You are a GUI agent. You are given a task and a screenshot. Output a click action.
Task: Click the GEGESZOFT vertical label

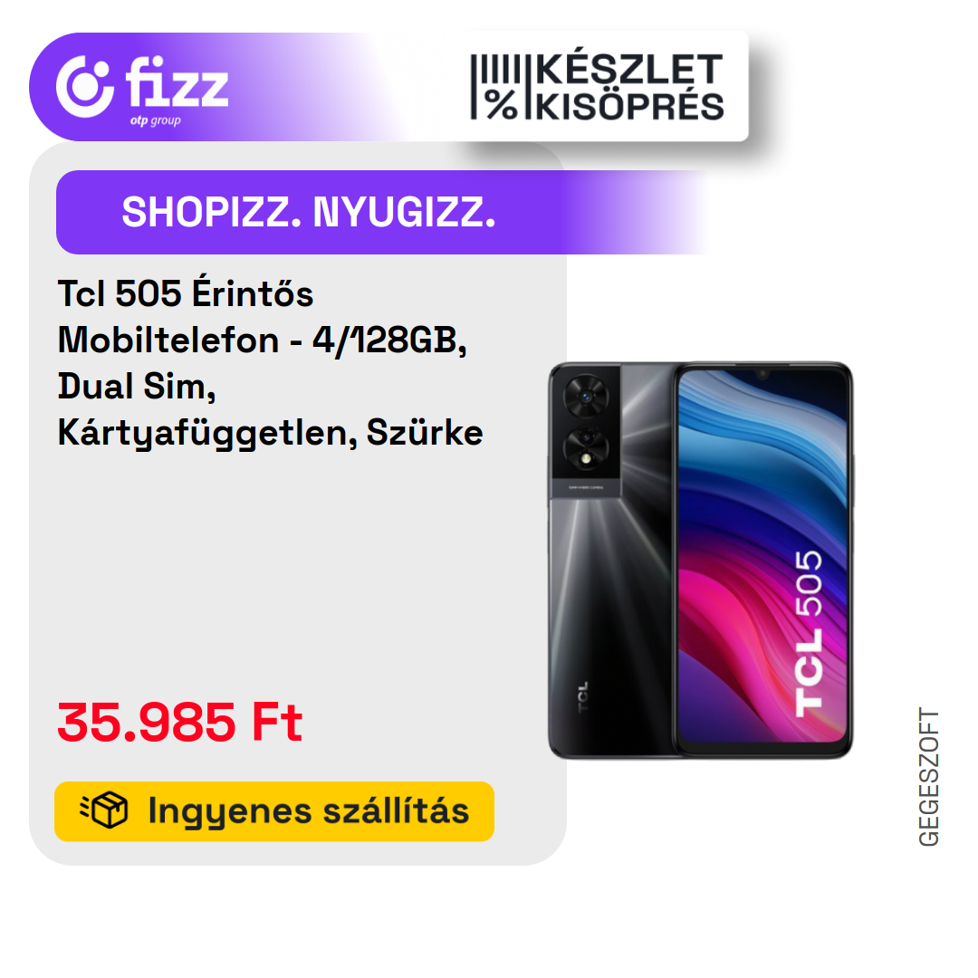point(929,777)
